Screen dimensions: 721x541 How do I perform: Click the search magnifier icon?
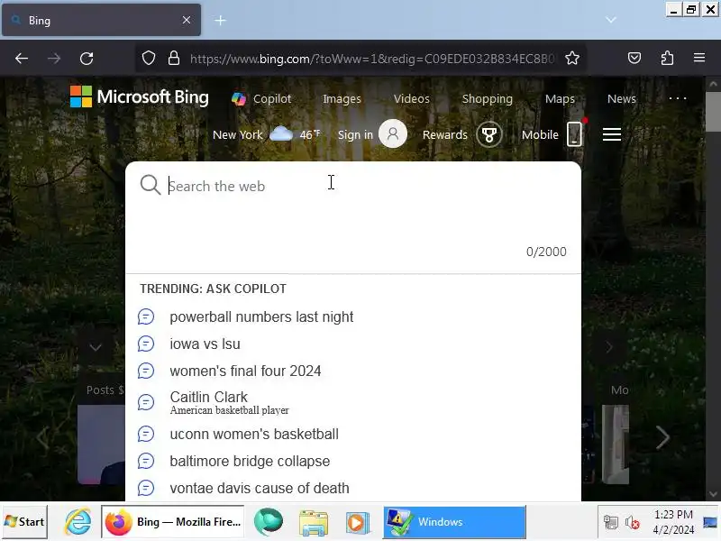tap(151, 185)
